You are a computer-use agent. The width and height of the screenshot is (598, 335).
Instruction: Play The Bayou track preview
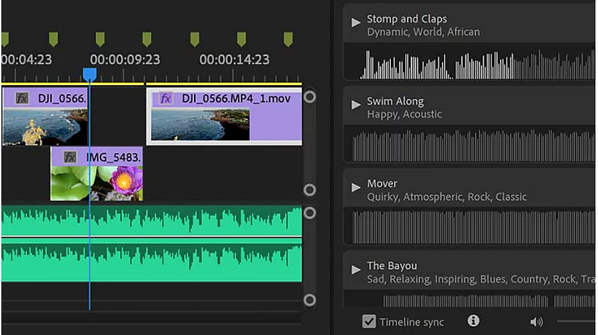point(356,269)
